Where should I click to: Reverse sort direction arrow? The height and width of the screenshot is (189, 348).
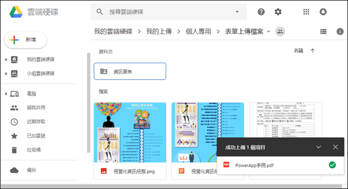coord(312,51)
